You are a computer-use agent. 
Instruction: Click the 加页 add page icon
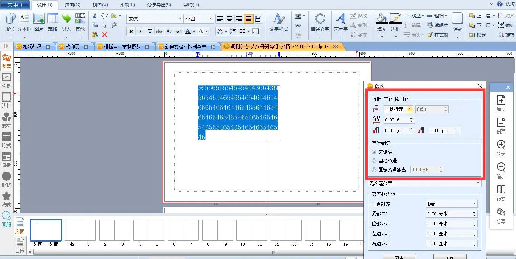tap(501, 103)
